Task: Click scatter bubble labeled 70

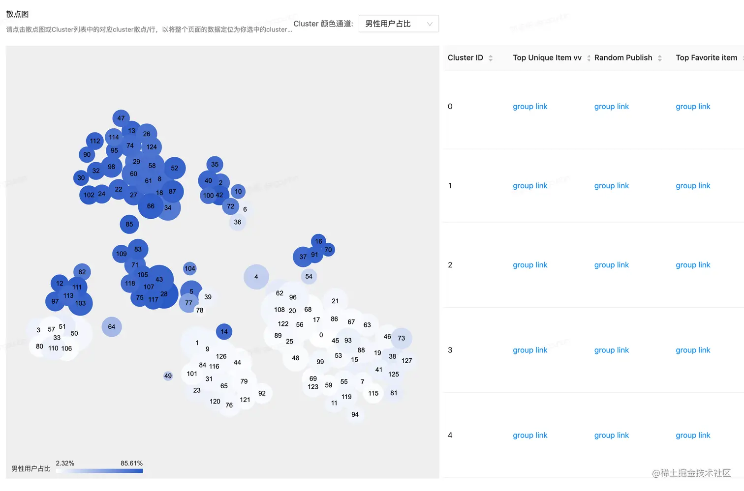Action: [328, 250]
